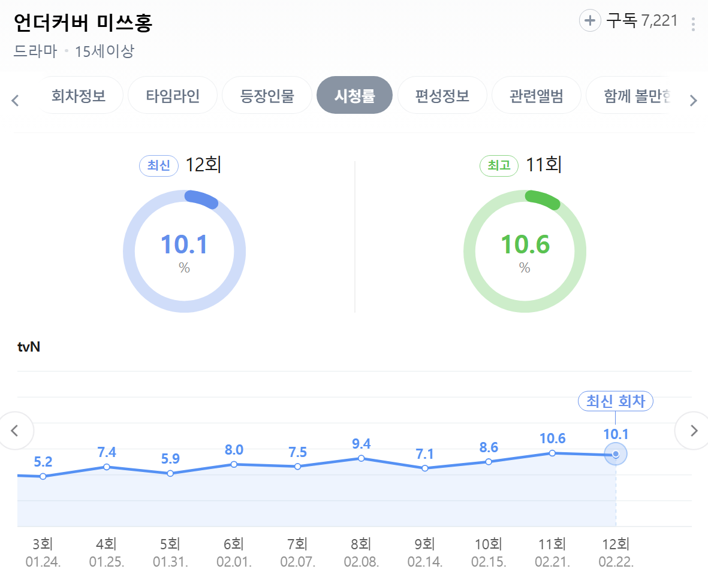Select the blue 10.1% rating donut chart
Screen dimensions: 708x581
point(184,251)
